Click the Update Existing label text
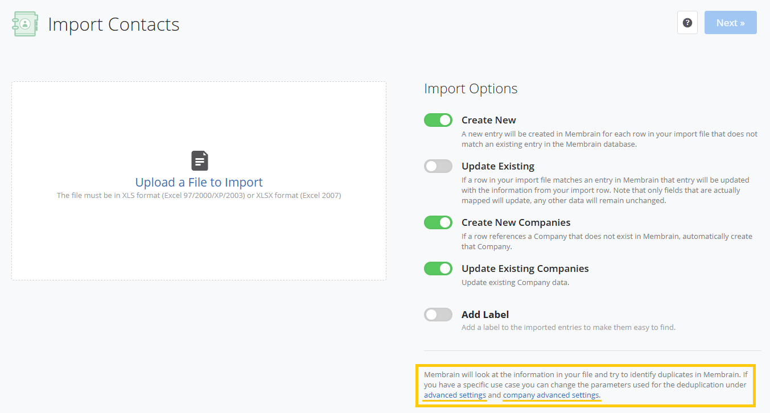The width and height of the screenshot is (770, 413). (x=497, y=166)
